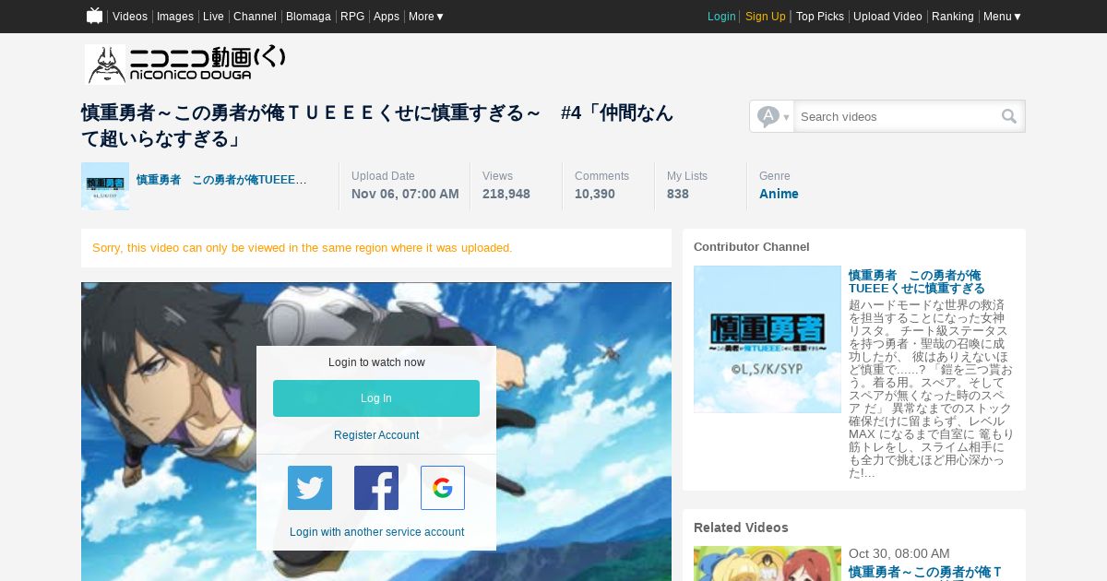Image resolution: width=1107 pixels, height=581 pixels.
Task: Click the Niconico TV icon in top bar
Action: point(94,16)
